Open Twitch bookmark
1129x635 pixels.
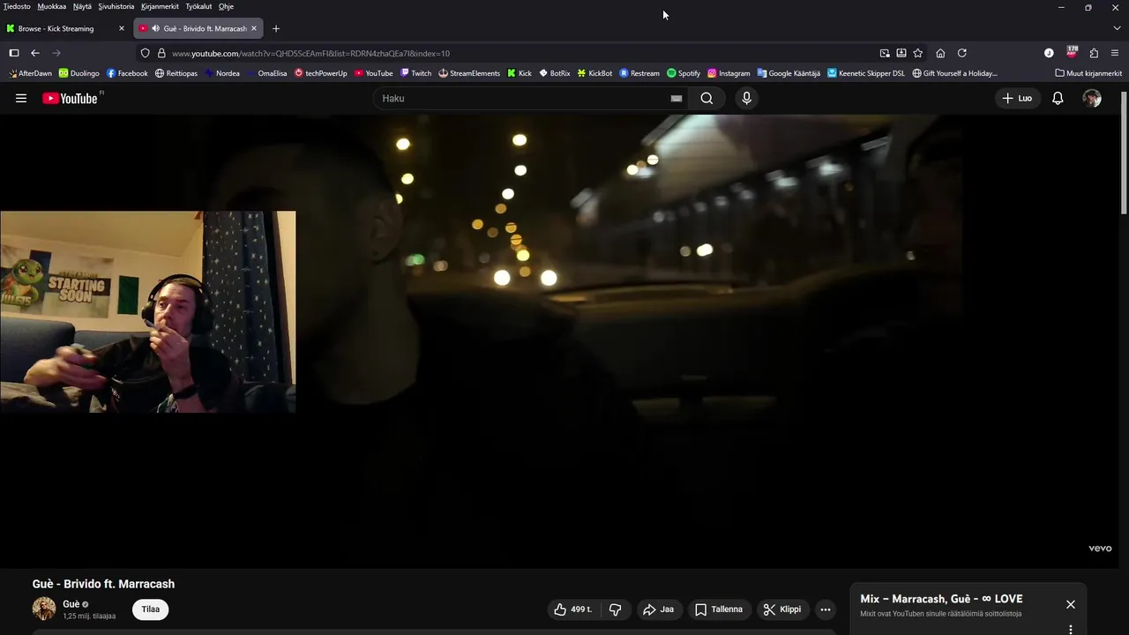(x=415, y=73)
